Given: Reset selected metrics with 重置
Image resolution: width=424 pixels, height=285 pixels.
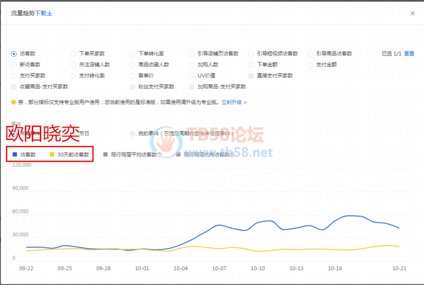Looking at the screenshot, I should (409, 54).
